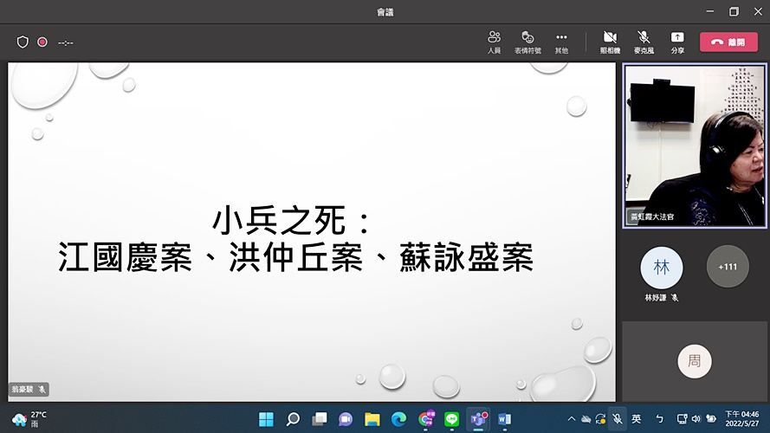
Task: Leave the meeting with 離開 button
Action: 728,42
